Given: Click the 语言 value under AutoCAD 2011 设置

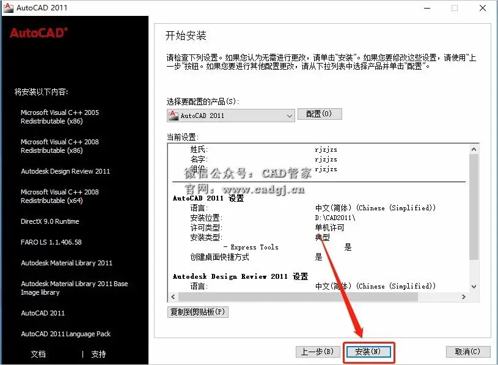Looking at the screenshot, I should [x=375, y=208].
